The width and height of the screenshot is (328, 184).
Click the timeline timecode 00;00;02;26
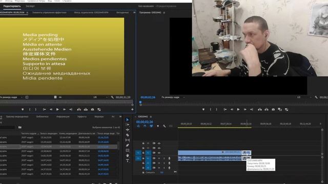(x=145, y=122)
